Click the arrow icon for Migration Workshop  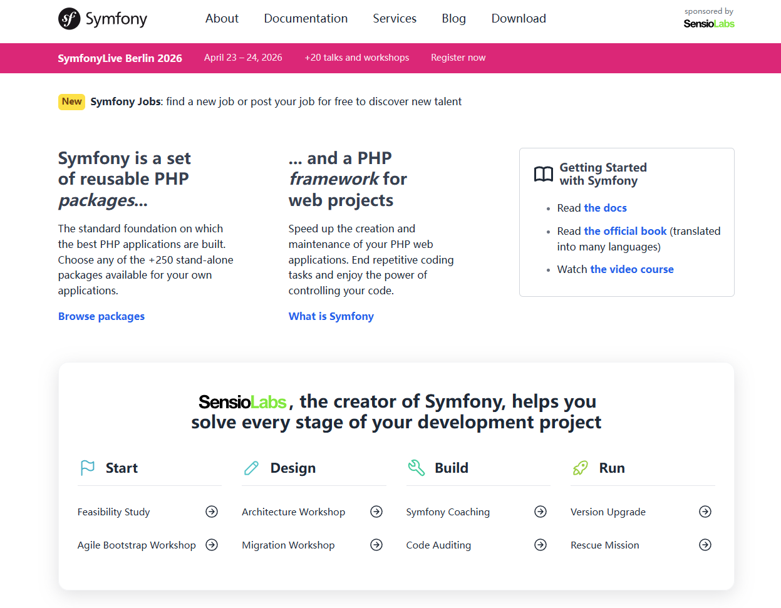point(376,545)
